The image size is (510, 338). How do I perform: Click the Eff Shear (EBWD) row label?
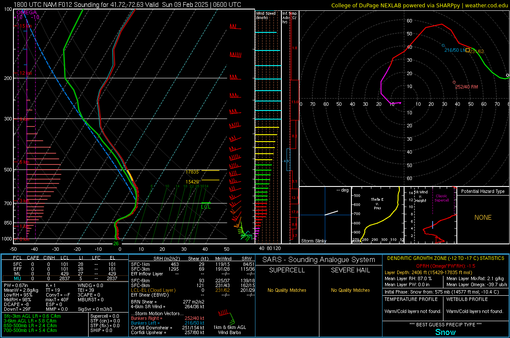point(150,295)
